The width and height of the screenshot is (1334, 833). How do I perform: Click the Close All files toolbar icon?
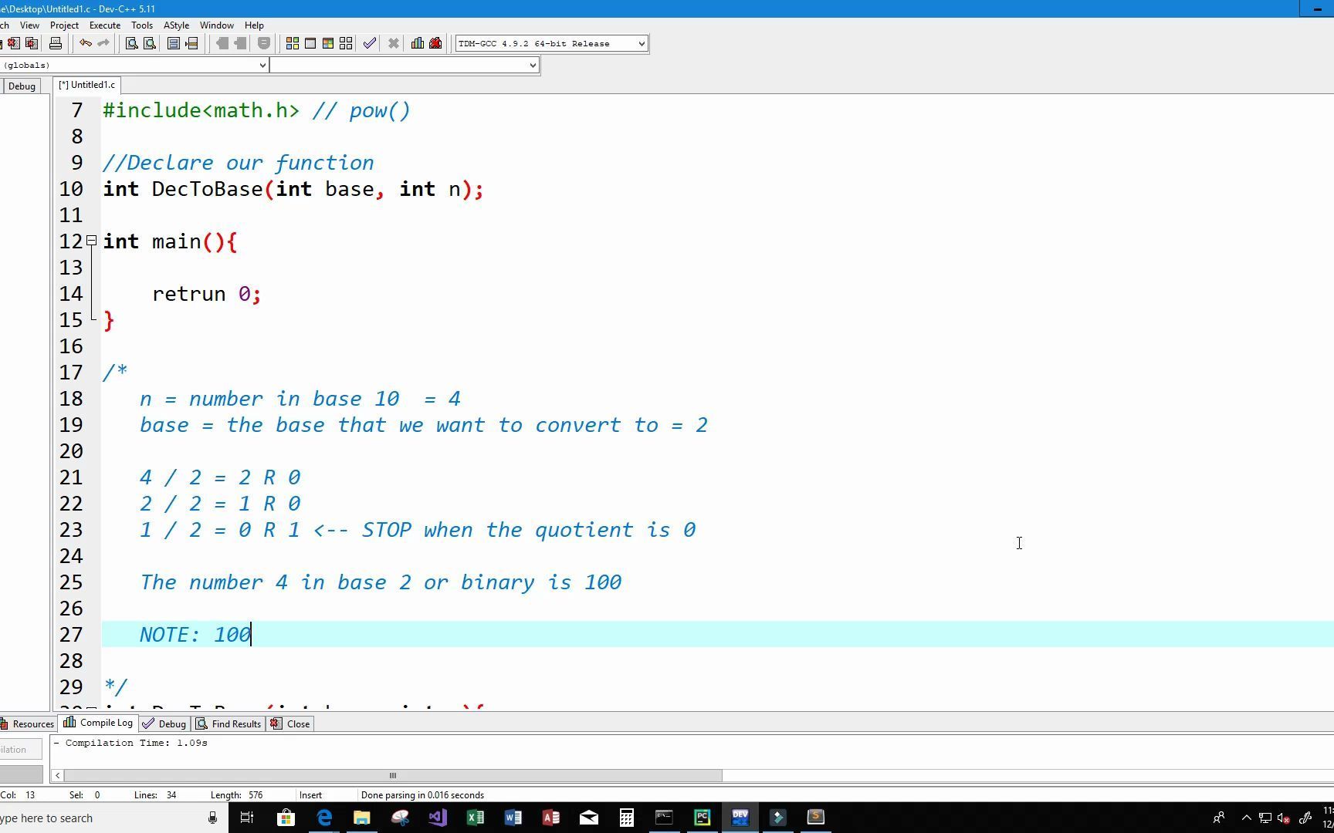coord(32,43)
